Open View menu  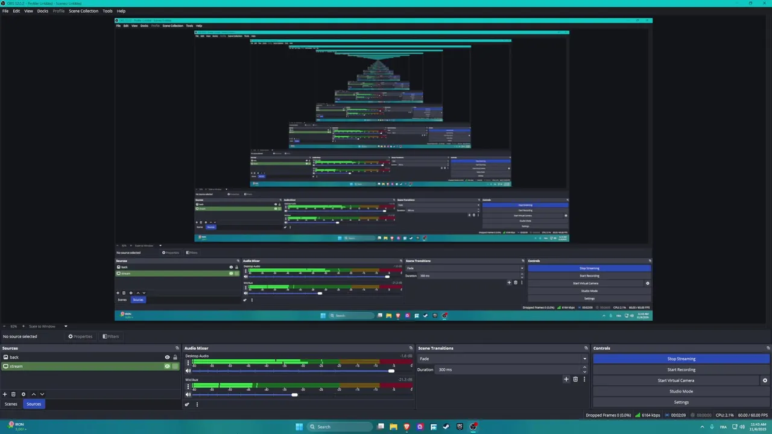click(28, 11)
